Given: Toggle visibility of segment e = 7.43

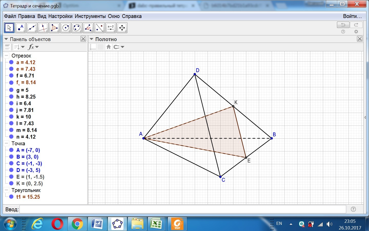Looking at the screenshot, I should pyautogui.click(x=11, y=69).
